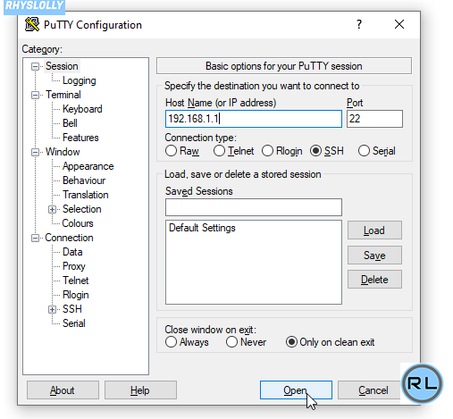The height and width of the screenshot is (419, 453).
Task: Click the PuTTY icon in title bar
Action: [32, 24]
